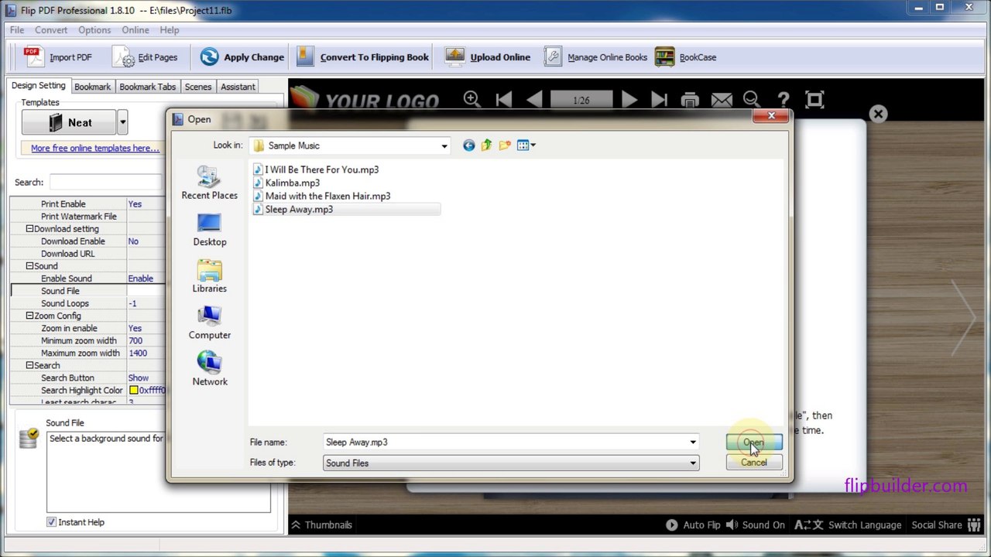991x557 pixels.
Task: Expand the File name dropdown arrow
Action: 692,443
